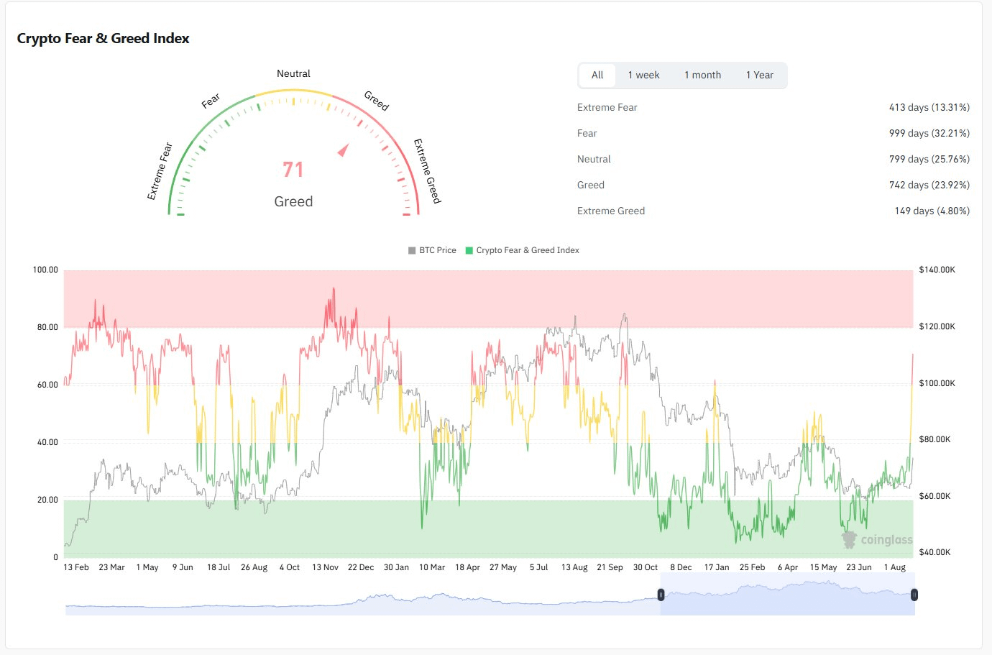Click the Greed label under gauge value
This screenshot has height=655, width=992.
tap(293, 201)
